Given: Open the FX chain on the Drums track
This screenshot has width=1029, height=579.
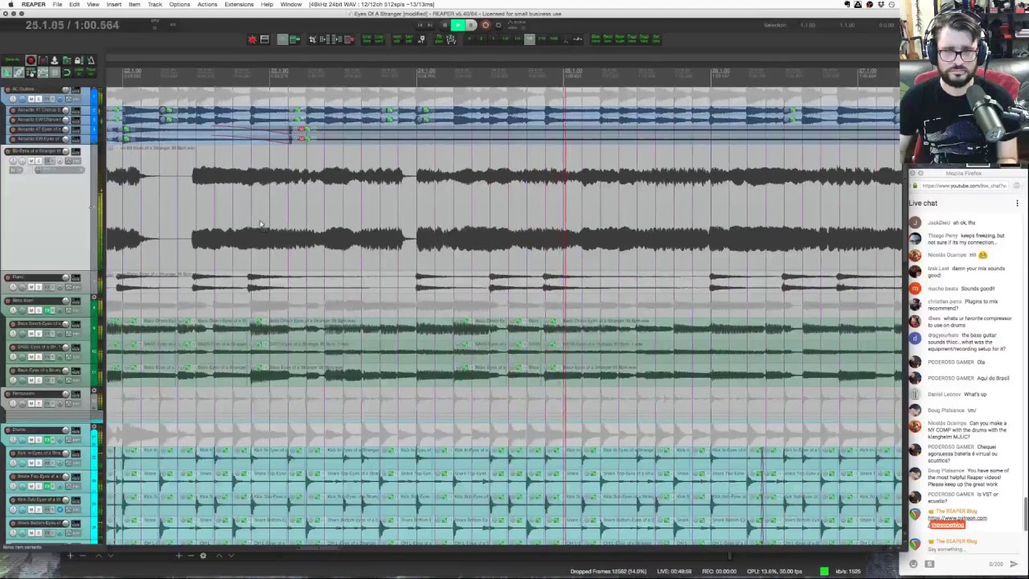Looking at the screenshot, I should click(47, 440).
